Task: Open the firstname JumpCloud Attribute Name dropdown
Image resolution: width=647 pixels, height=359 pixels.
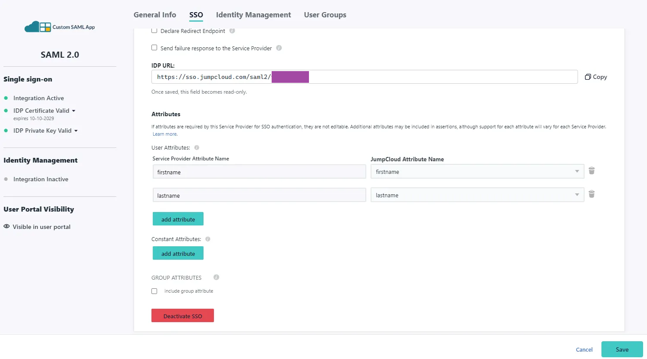Action: pyautogui.click(x=477, y=172)
